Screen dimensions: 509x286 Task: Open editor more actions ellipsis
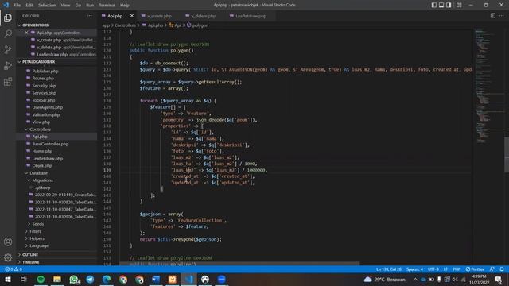click(502, 16)
